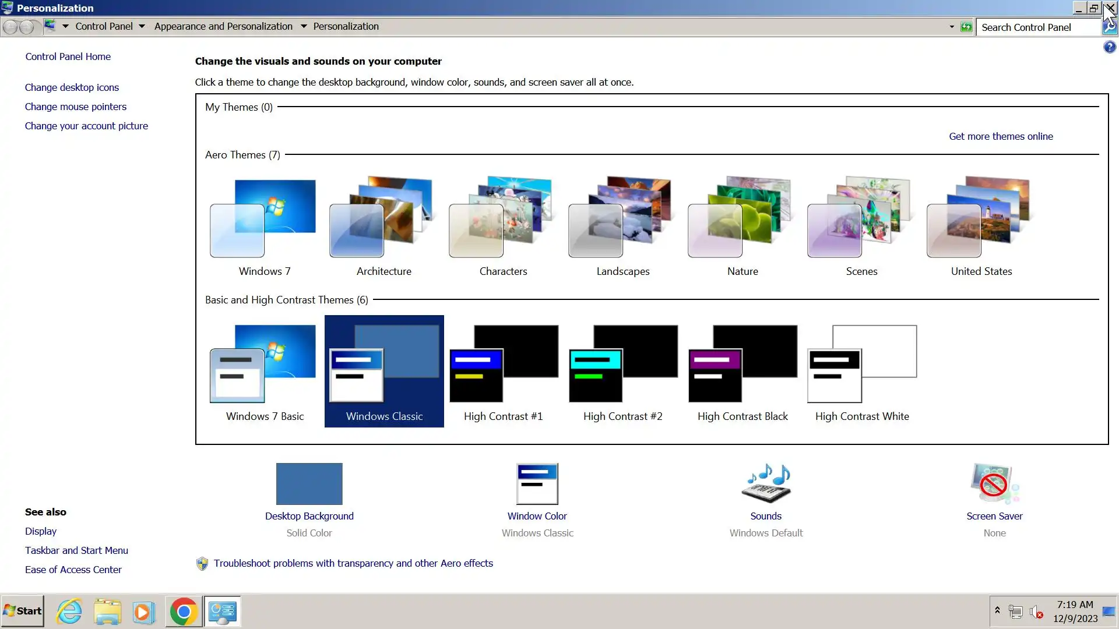
Task: Launch Google Chrome from the taskbar
Action: point(184,612)
